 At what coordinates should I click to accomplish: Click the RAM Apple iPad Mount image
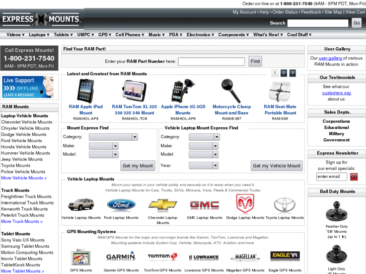(86, 91)
